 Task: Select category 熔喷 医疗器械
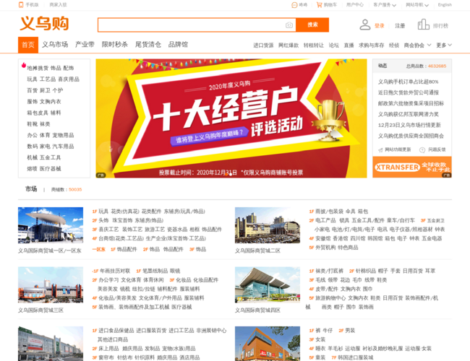[x=44, y=169]
